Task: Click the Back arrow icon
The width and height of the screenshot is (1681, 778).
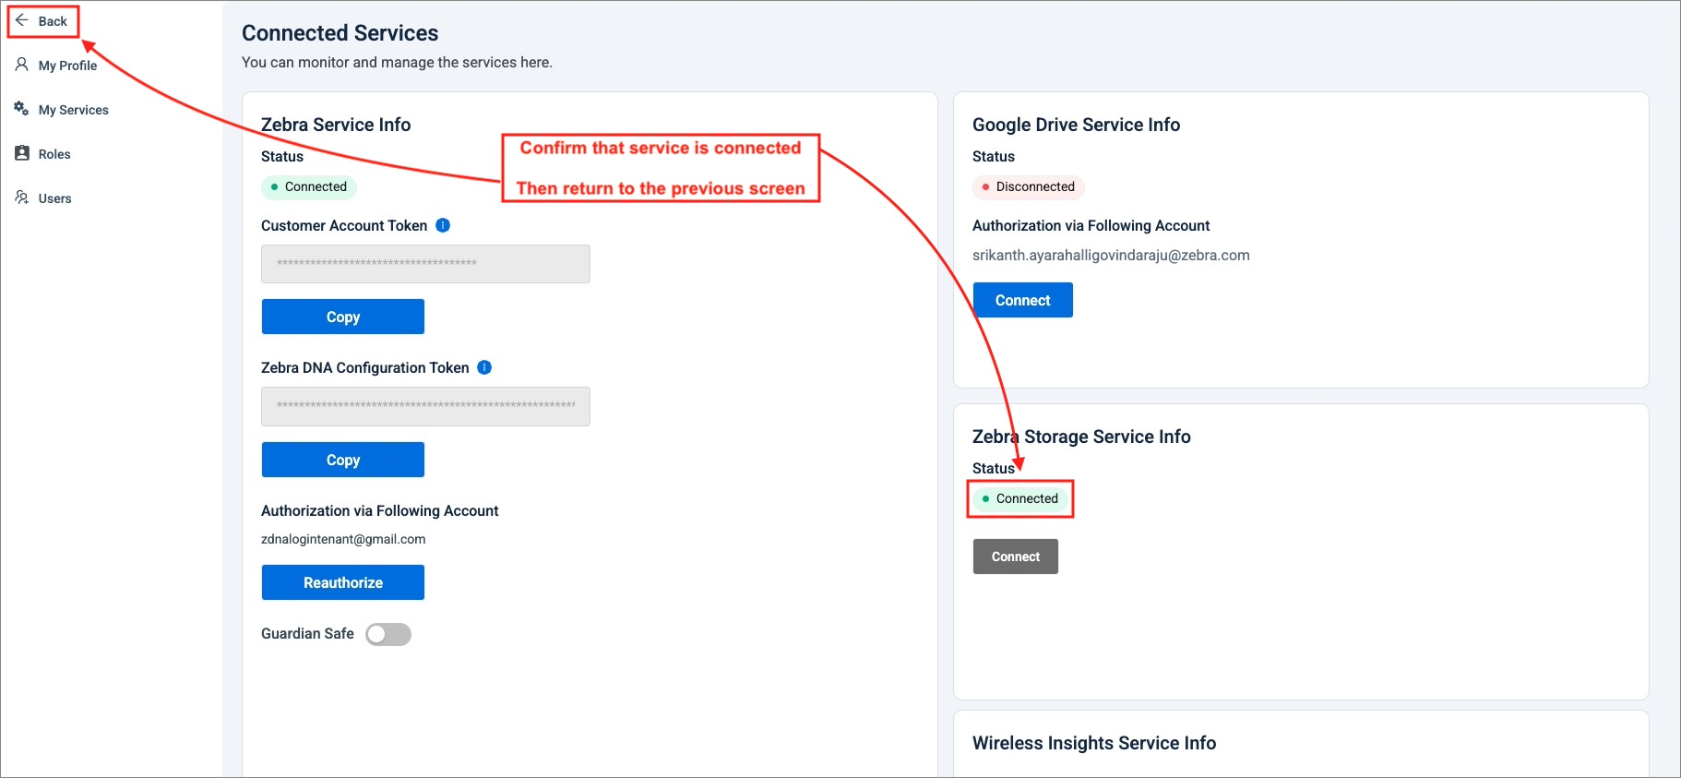Action: click(x=22, y=20)
